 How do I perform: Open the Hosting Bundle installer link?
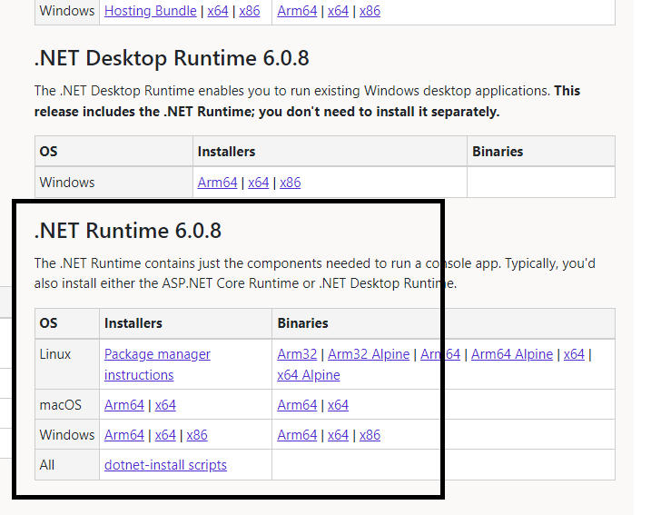click(151, 11)
